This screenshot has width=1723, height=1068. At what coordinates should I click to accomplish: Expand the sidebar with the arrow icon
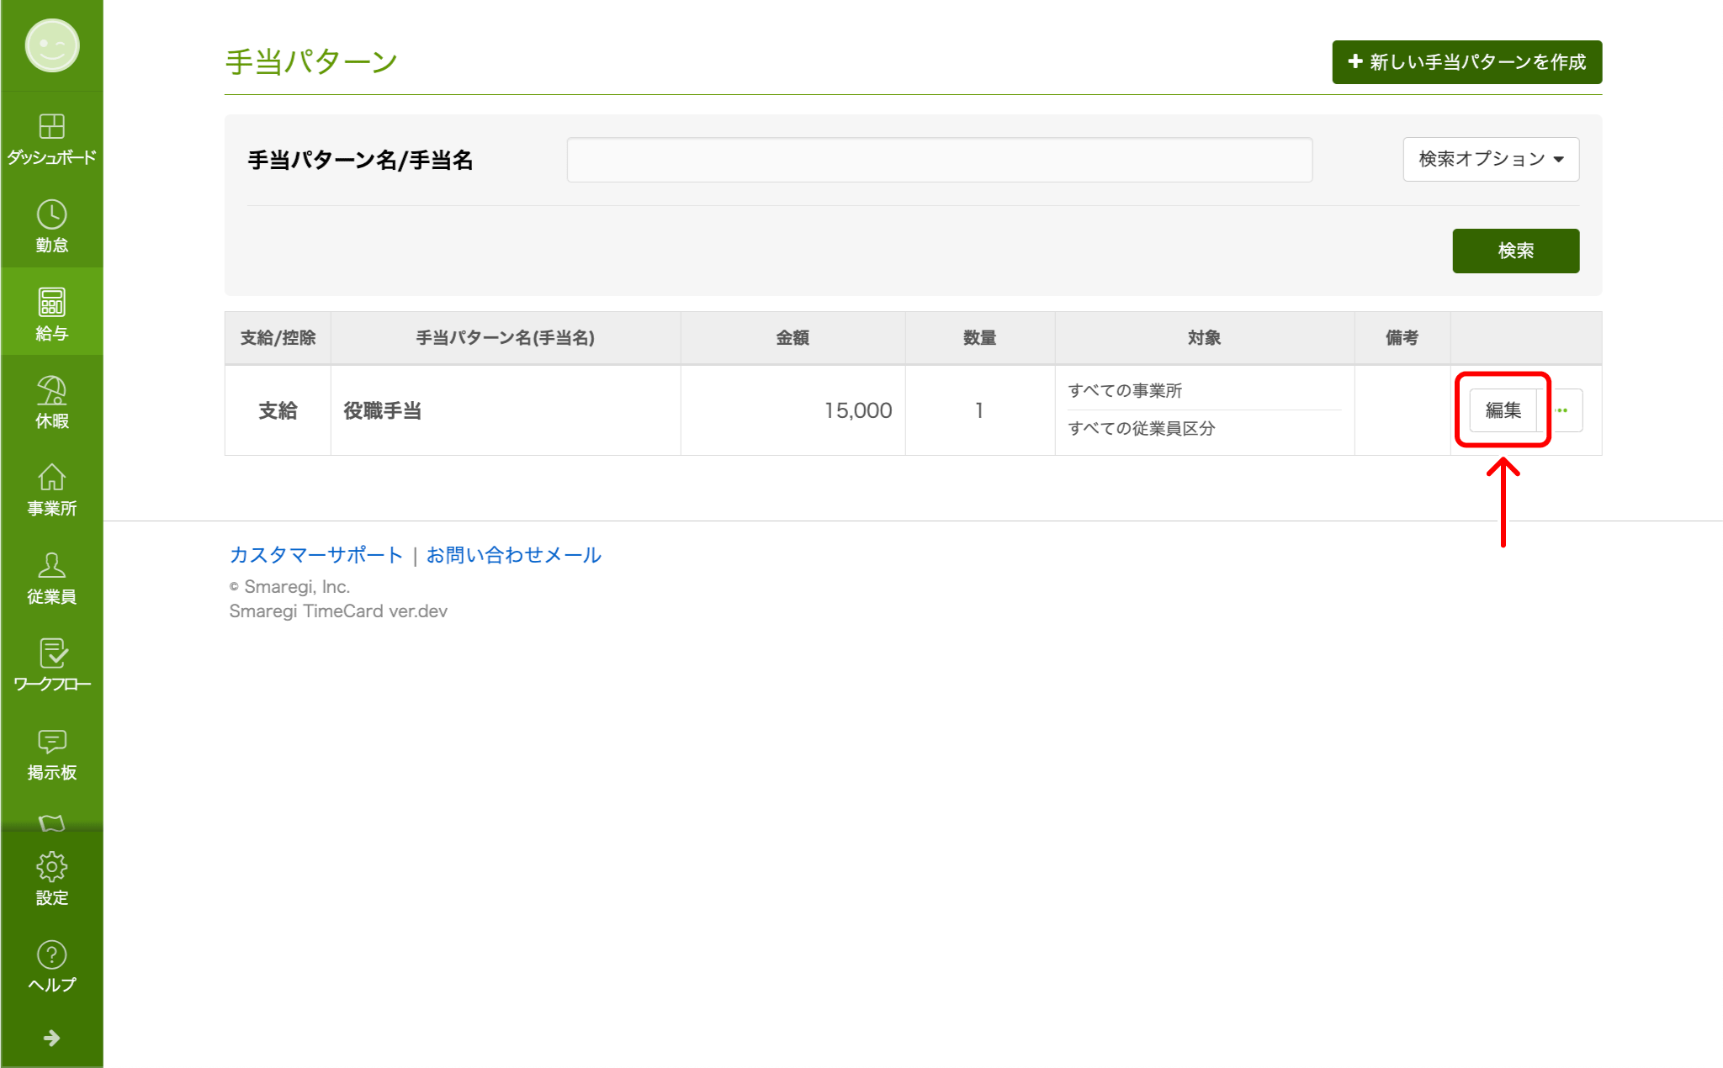coord(52,1039)
